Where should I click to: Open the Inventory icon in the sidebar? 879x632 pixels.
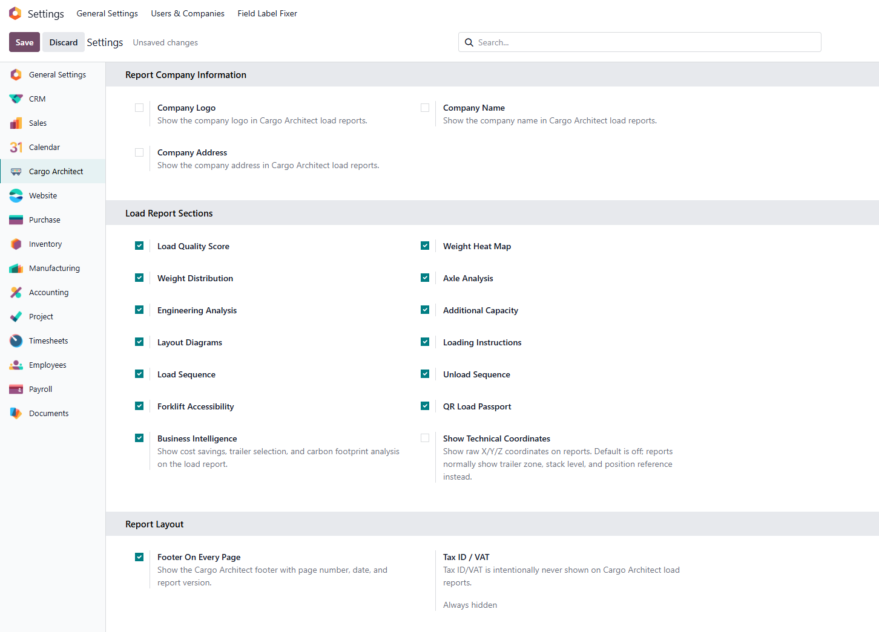(x=16, y=244)
